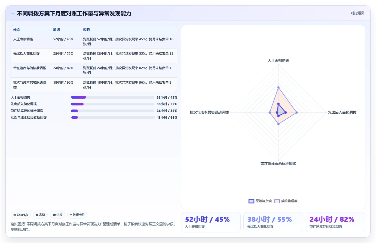Select the 人工表格调拨 table row name
376x243 pixels.
[23, 39]
